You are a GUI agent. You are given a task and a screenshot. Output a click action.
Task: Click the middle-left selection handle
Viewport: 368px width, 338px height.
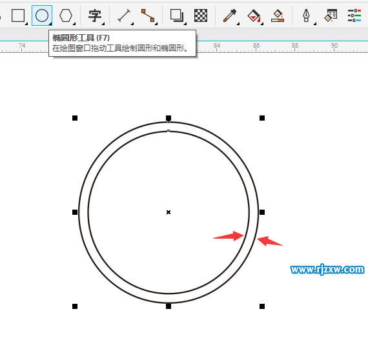75,212
